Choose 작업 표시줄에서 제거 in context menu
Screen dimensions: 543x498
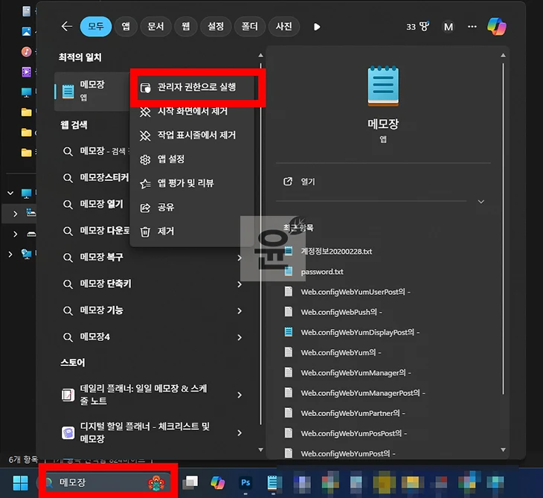[x=196, y=135]
